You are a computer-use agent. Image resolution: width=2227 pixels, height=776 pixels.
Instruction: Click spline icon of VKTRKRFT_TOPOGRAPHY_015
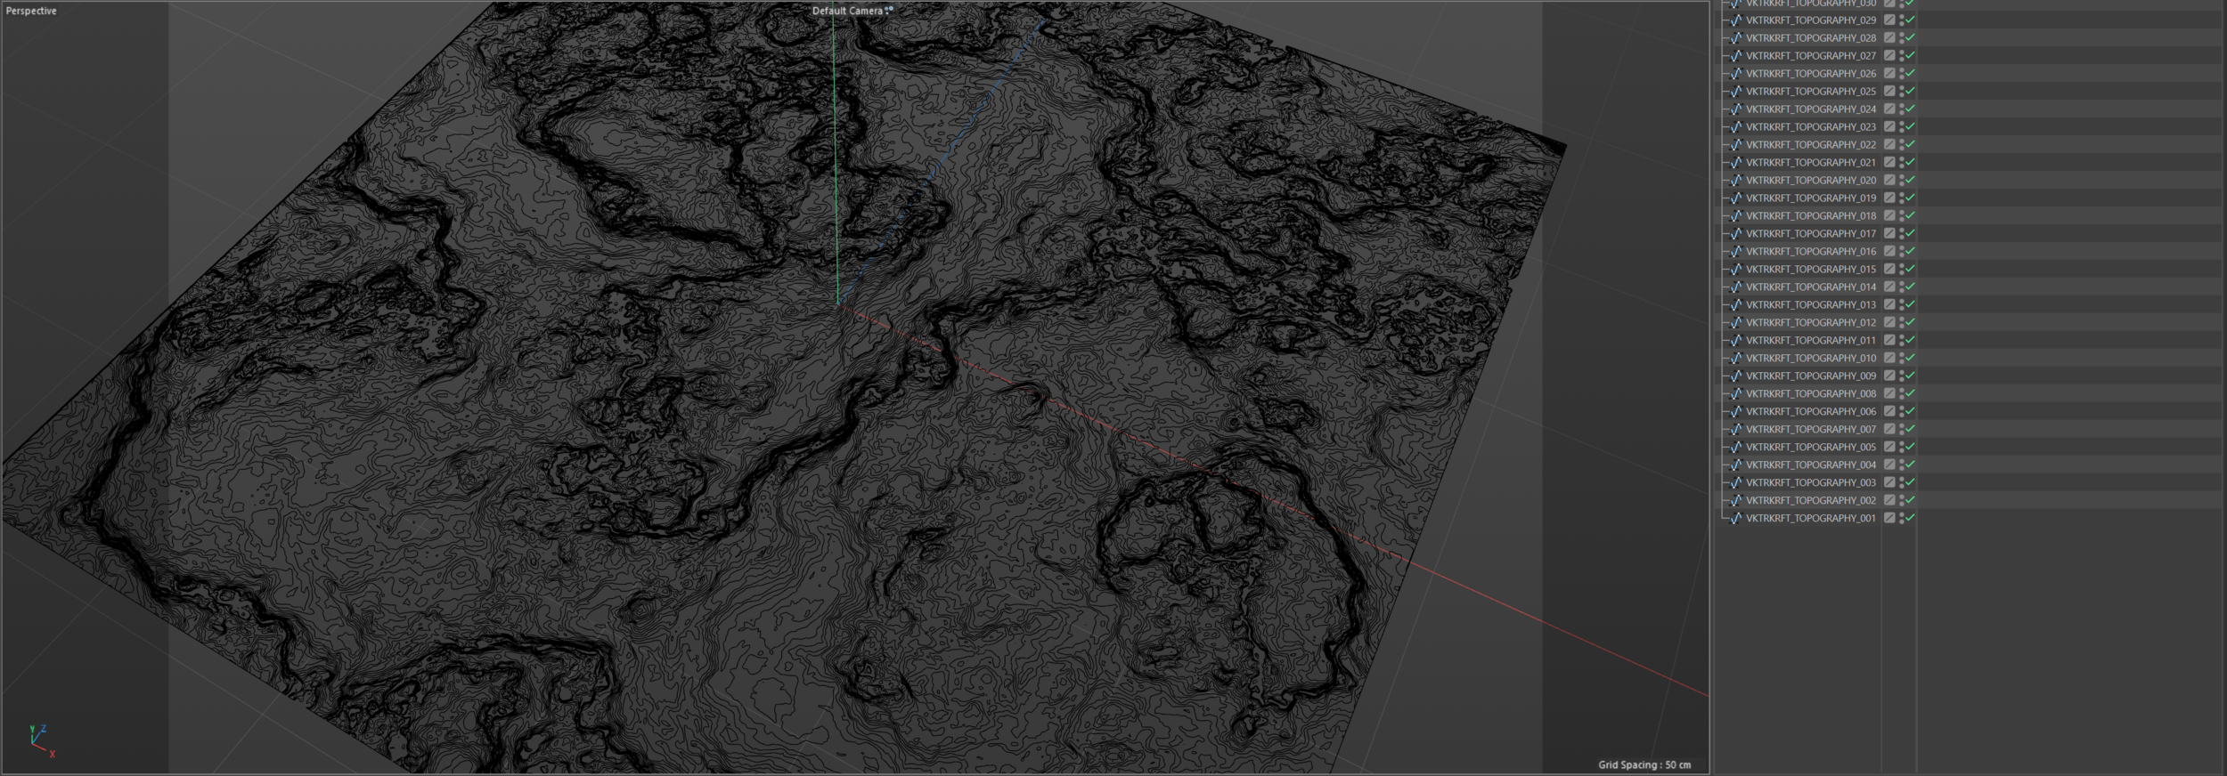click(x=1736, y=270)
